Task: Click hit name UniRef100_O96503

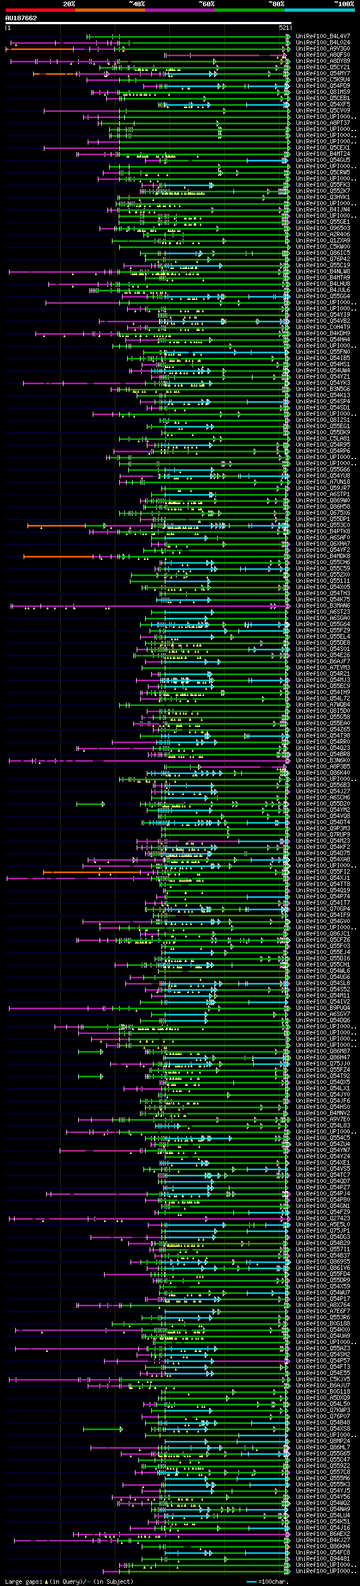Action: [323, 228]
